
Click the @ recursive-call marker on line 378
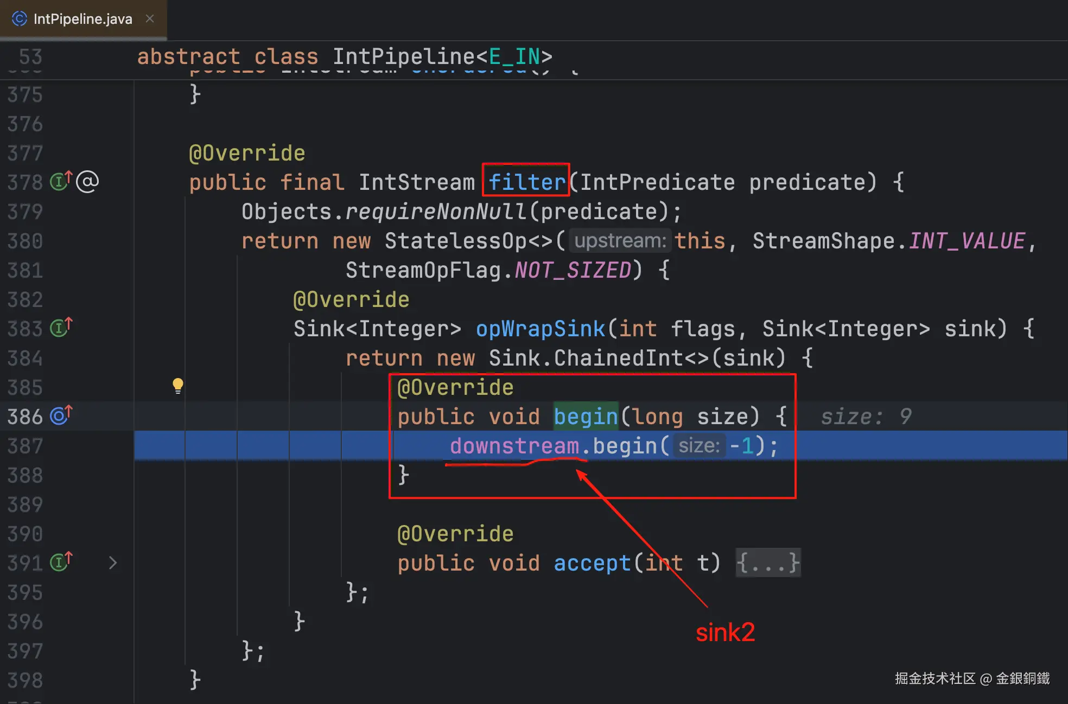[x=87, y=182]
